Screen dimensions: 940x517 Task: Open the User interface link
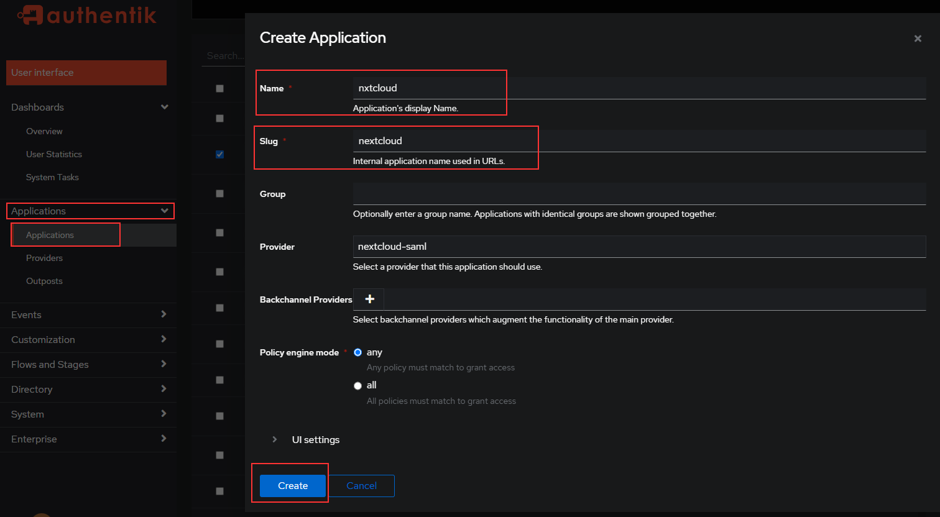coord(86,73)
